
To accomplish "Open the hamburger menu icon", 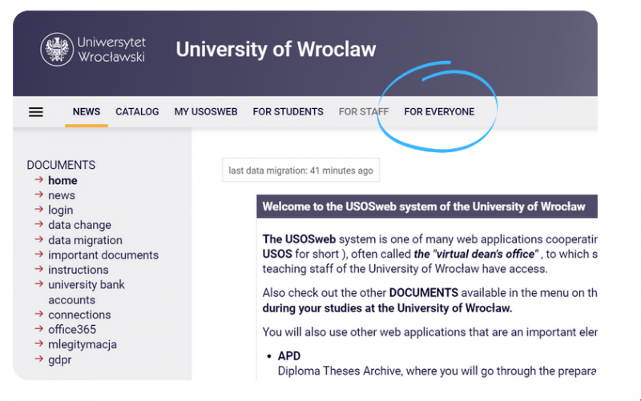I will click(36, 112).
